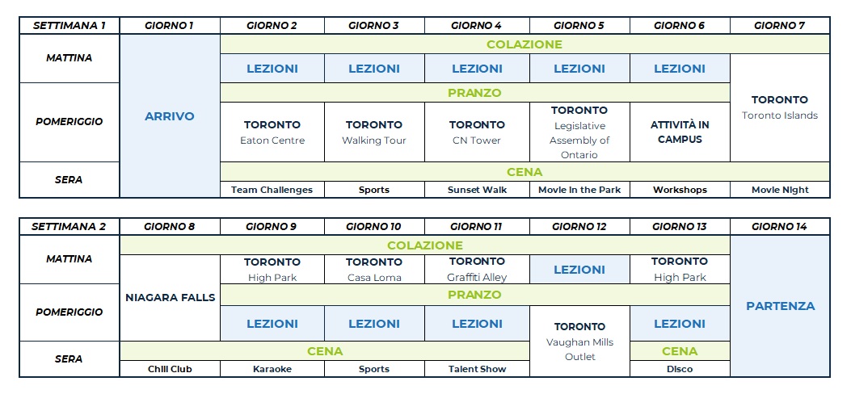Select the Vaughan Mills Outlet cell
The image size is (851, 394).
[x=579, y=342]
